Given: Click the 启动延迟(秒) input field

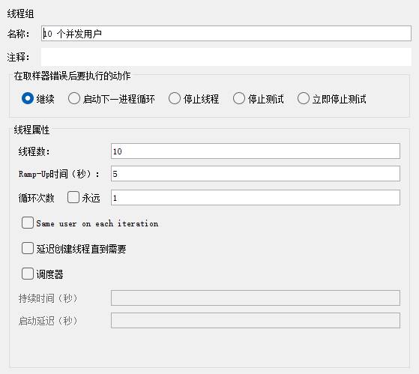Looking at the screenshot, I should coord(256,320).
